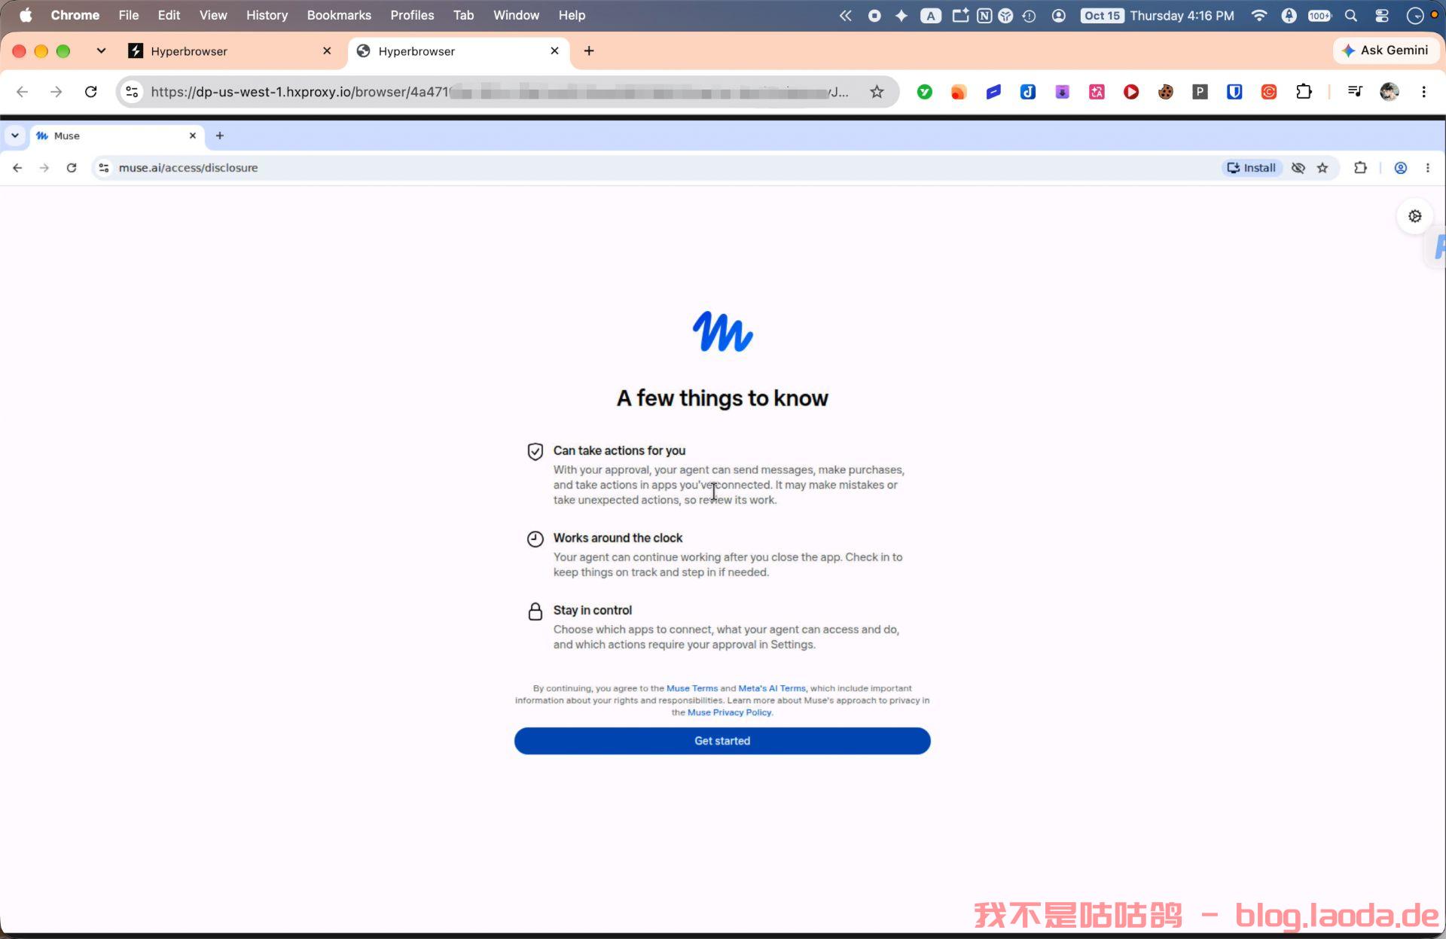
Task: Open Meta's AI Terms link
Action: (x=772, y=688)
